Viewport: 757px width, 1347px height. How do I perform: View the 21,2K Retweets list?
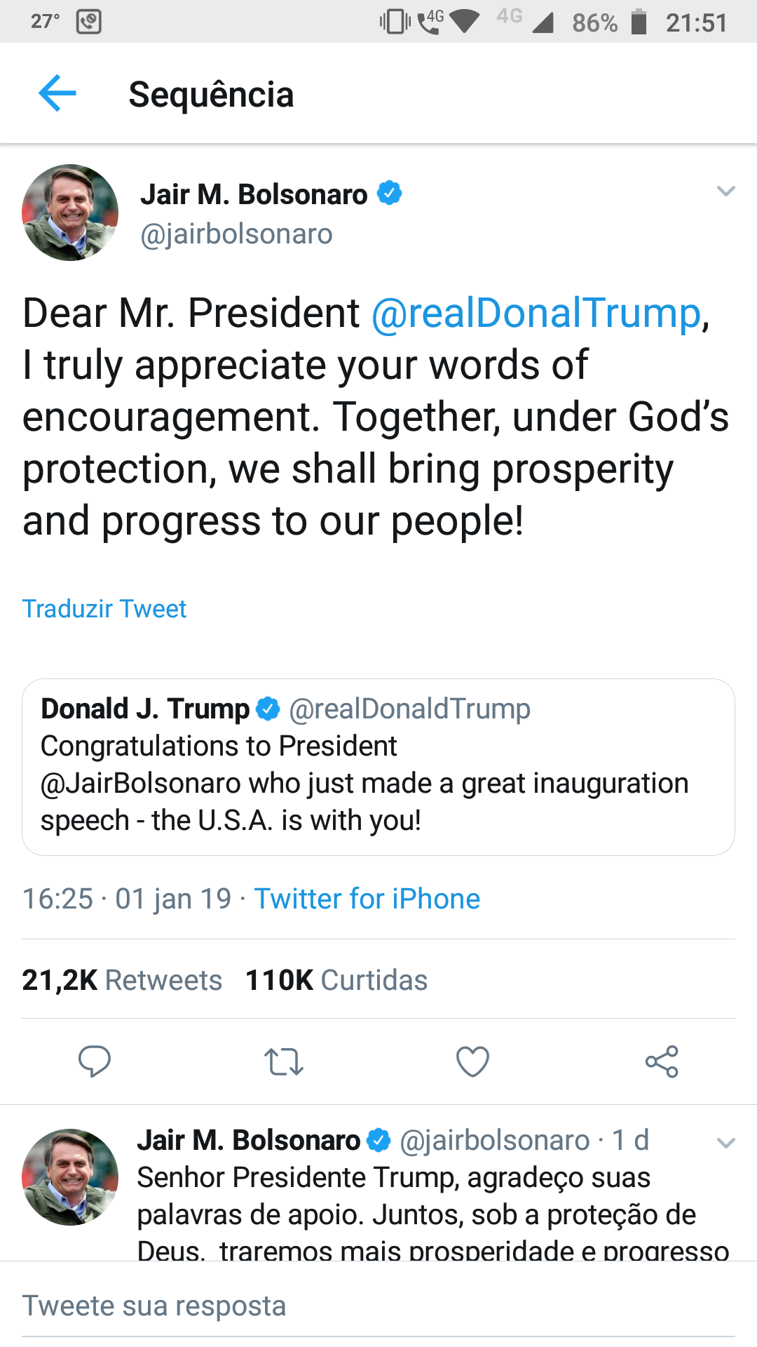[x=122, y=980]
